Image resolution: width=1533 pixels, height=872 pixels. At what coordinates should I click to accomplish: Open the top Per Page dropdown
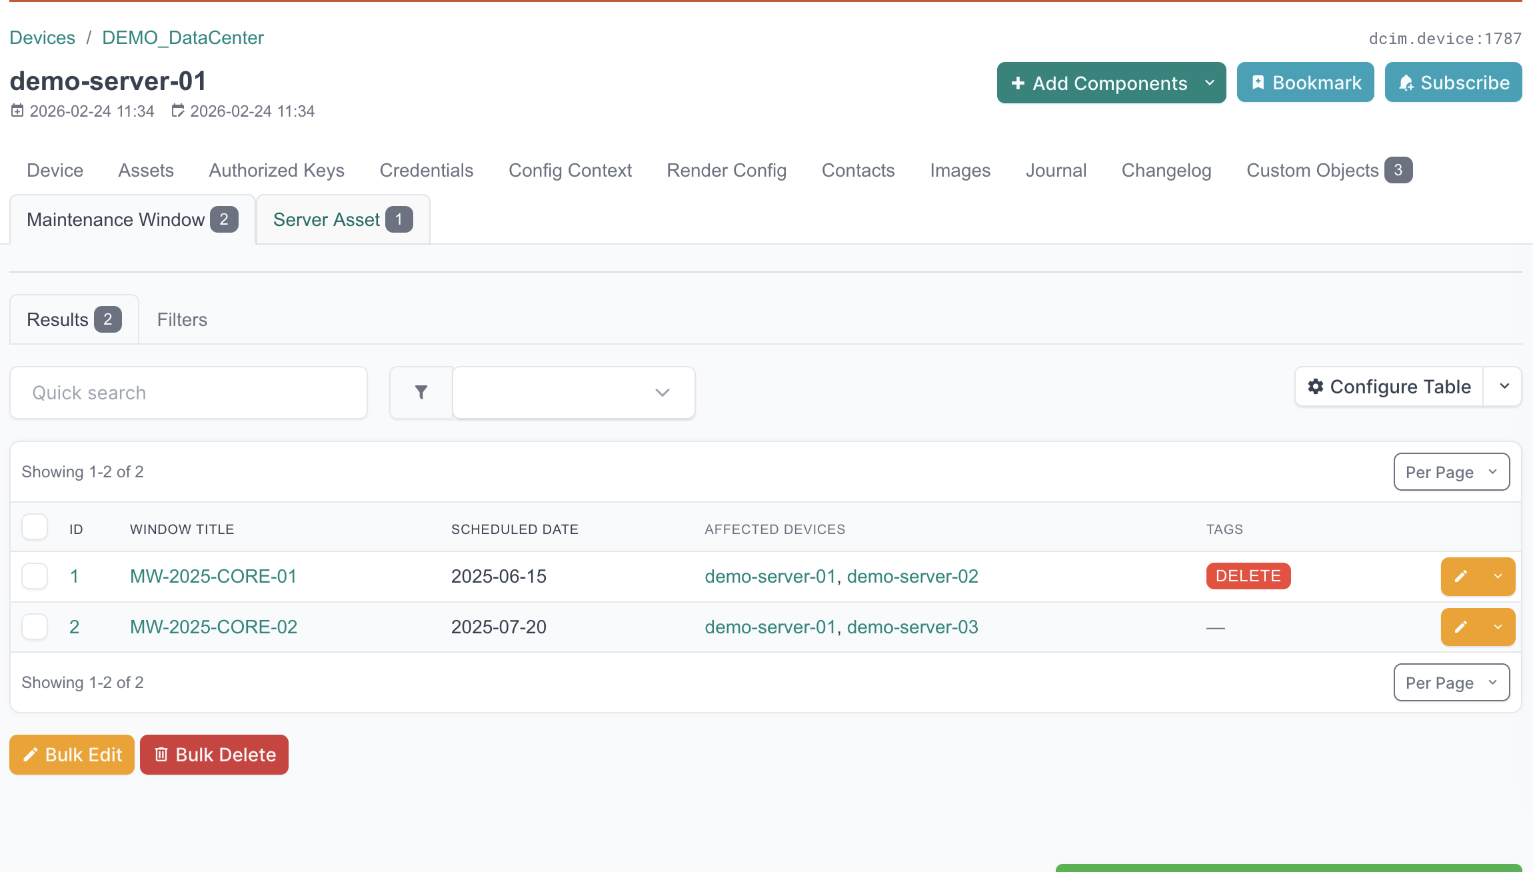tap(1451, 472)
